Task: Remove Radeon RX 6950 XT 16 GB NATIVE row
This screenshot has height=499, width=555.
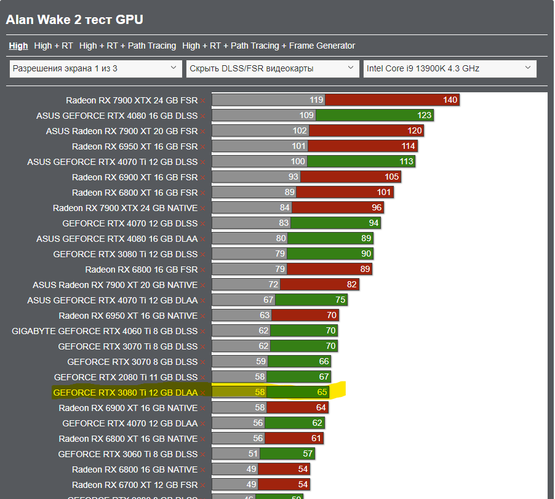Action: pyautogui.click(x=203, y=316)
